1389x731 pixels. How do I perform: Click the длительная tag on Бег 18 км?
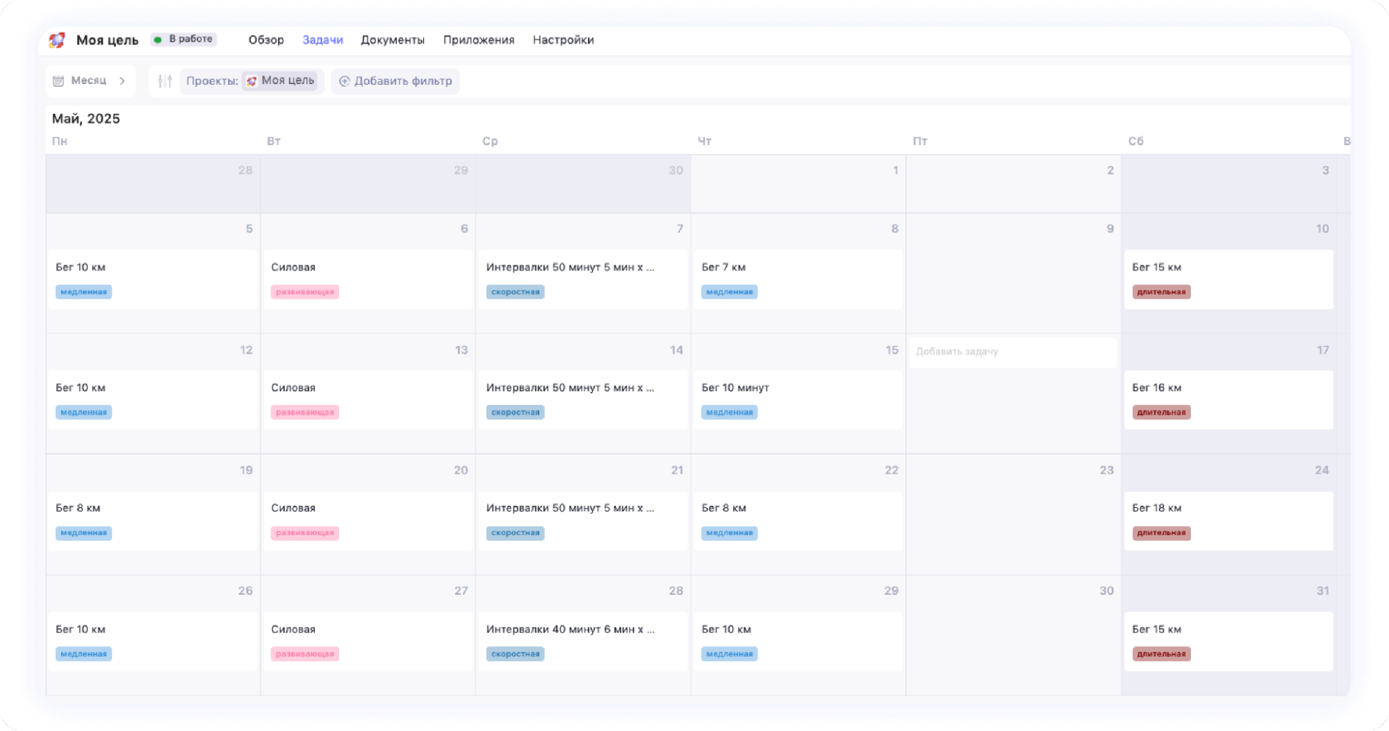[1161, 533]
